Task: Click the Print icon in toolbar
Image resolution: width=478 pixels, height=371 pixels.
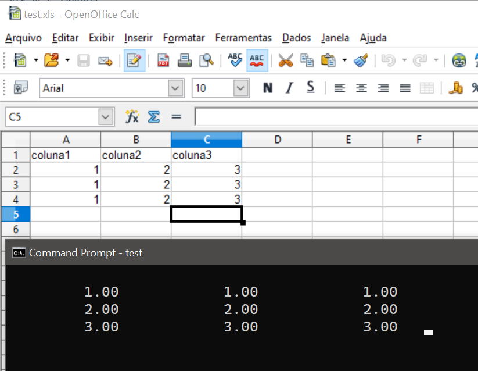Action: (185, 60)
